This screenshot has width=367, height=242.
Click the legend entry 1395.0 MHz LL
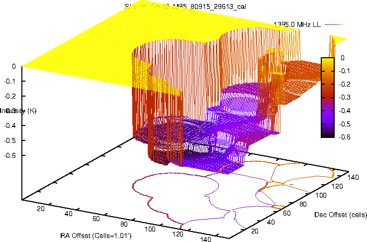[x=297, y=24]
